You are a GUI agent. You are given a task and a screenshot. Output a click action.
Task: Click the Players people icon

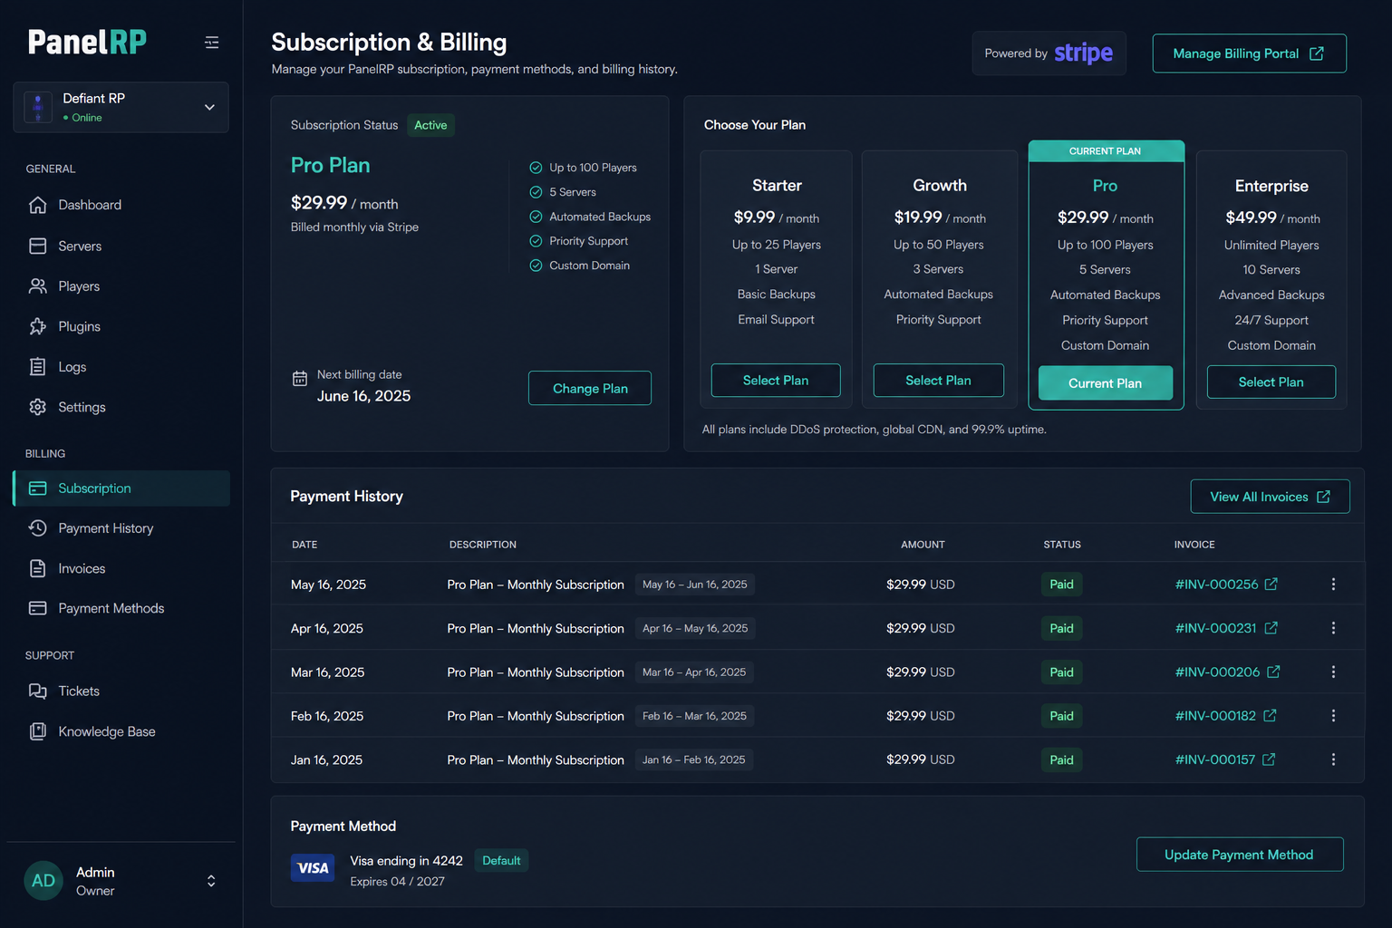pyautogui.click(x=38, y=286)
